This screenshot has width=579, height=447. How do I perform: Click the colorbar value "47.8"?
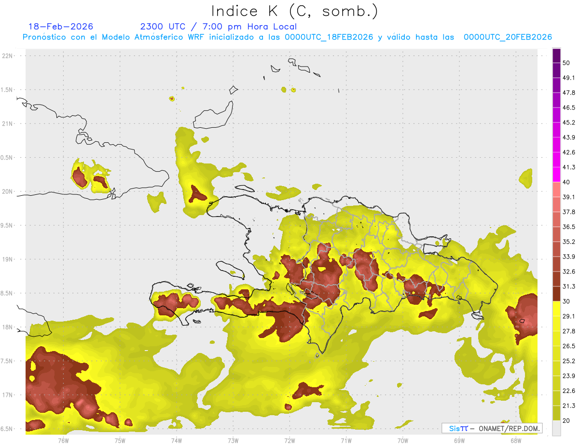(568, 93)
